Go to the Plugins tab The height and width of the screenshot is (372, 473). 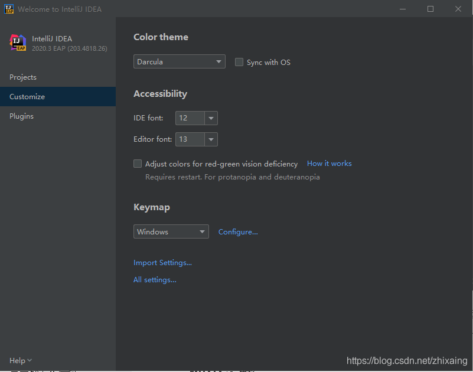(x=21, y=116)
